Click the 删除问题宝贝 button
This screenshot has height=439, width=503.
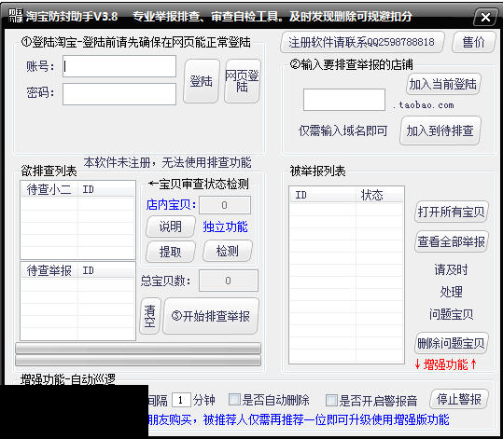tap(452, 343)
